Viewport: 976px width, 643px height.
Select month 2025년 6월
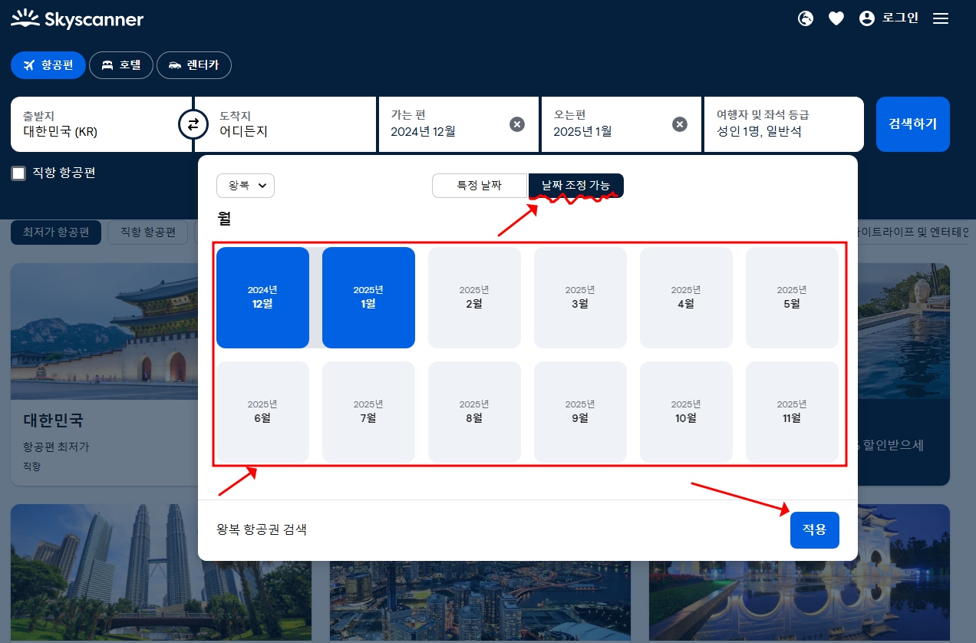[x=262, y=412]
